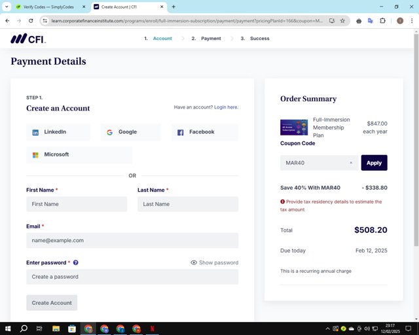
Task: Launch Netflix from taskbar
Action: [152, 328]
